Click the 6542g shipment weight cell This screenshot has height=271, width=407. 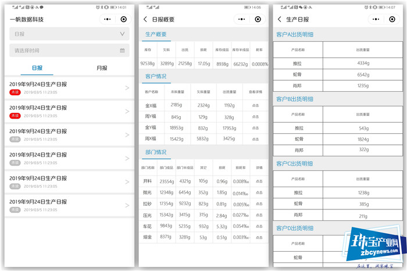pos(363,75)
